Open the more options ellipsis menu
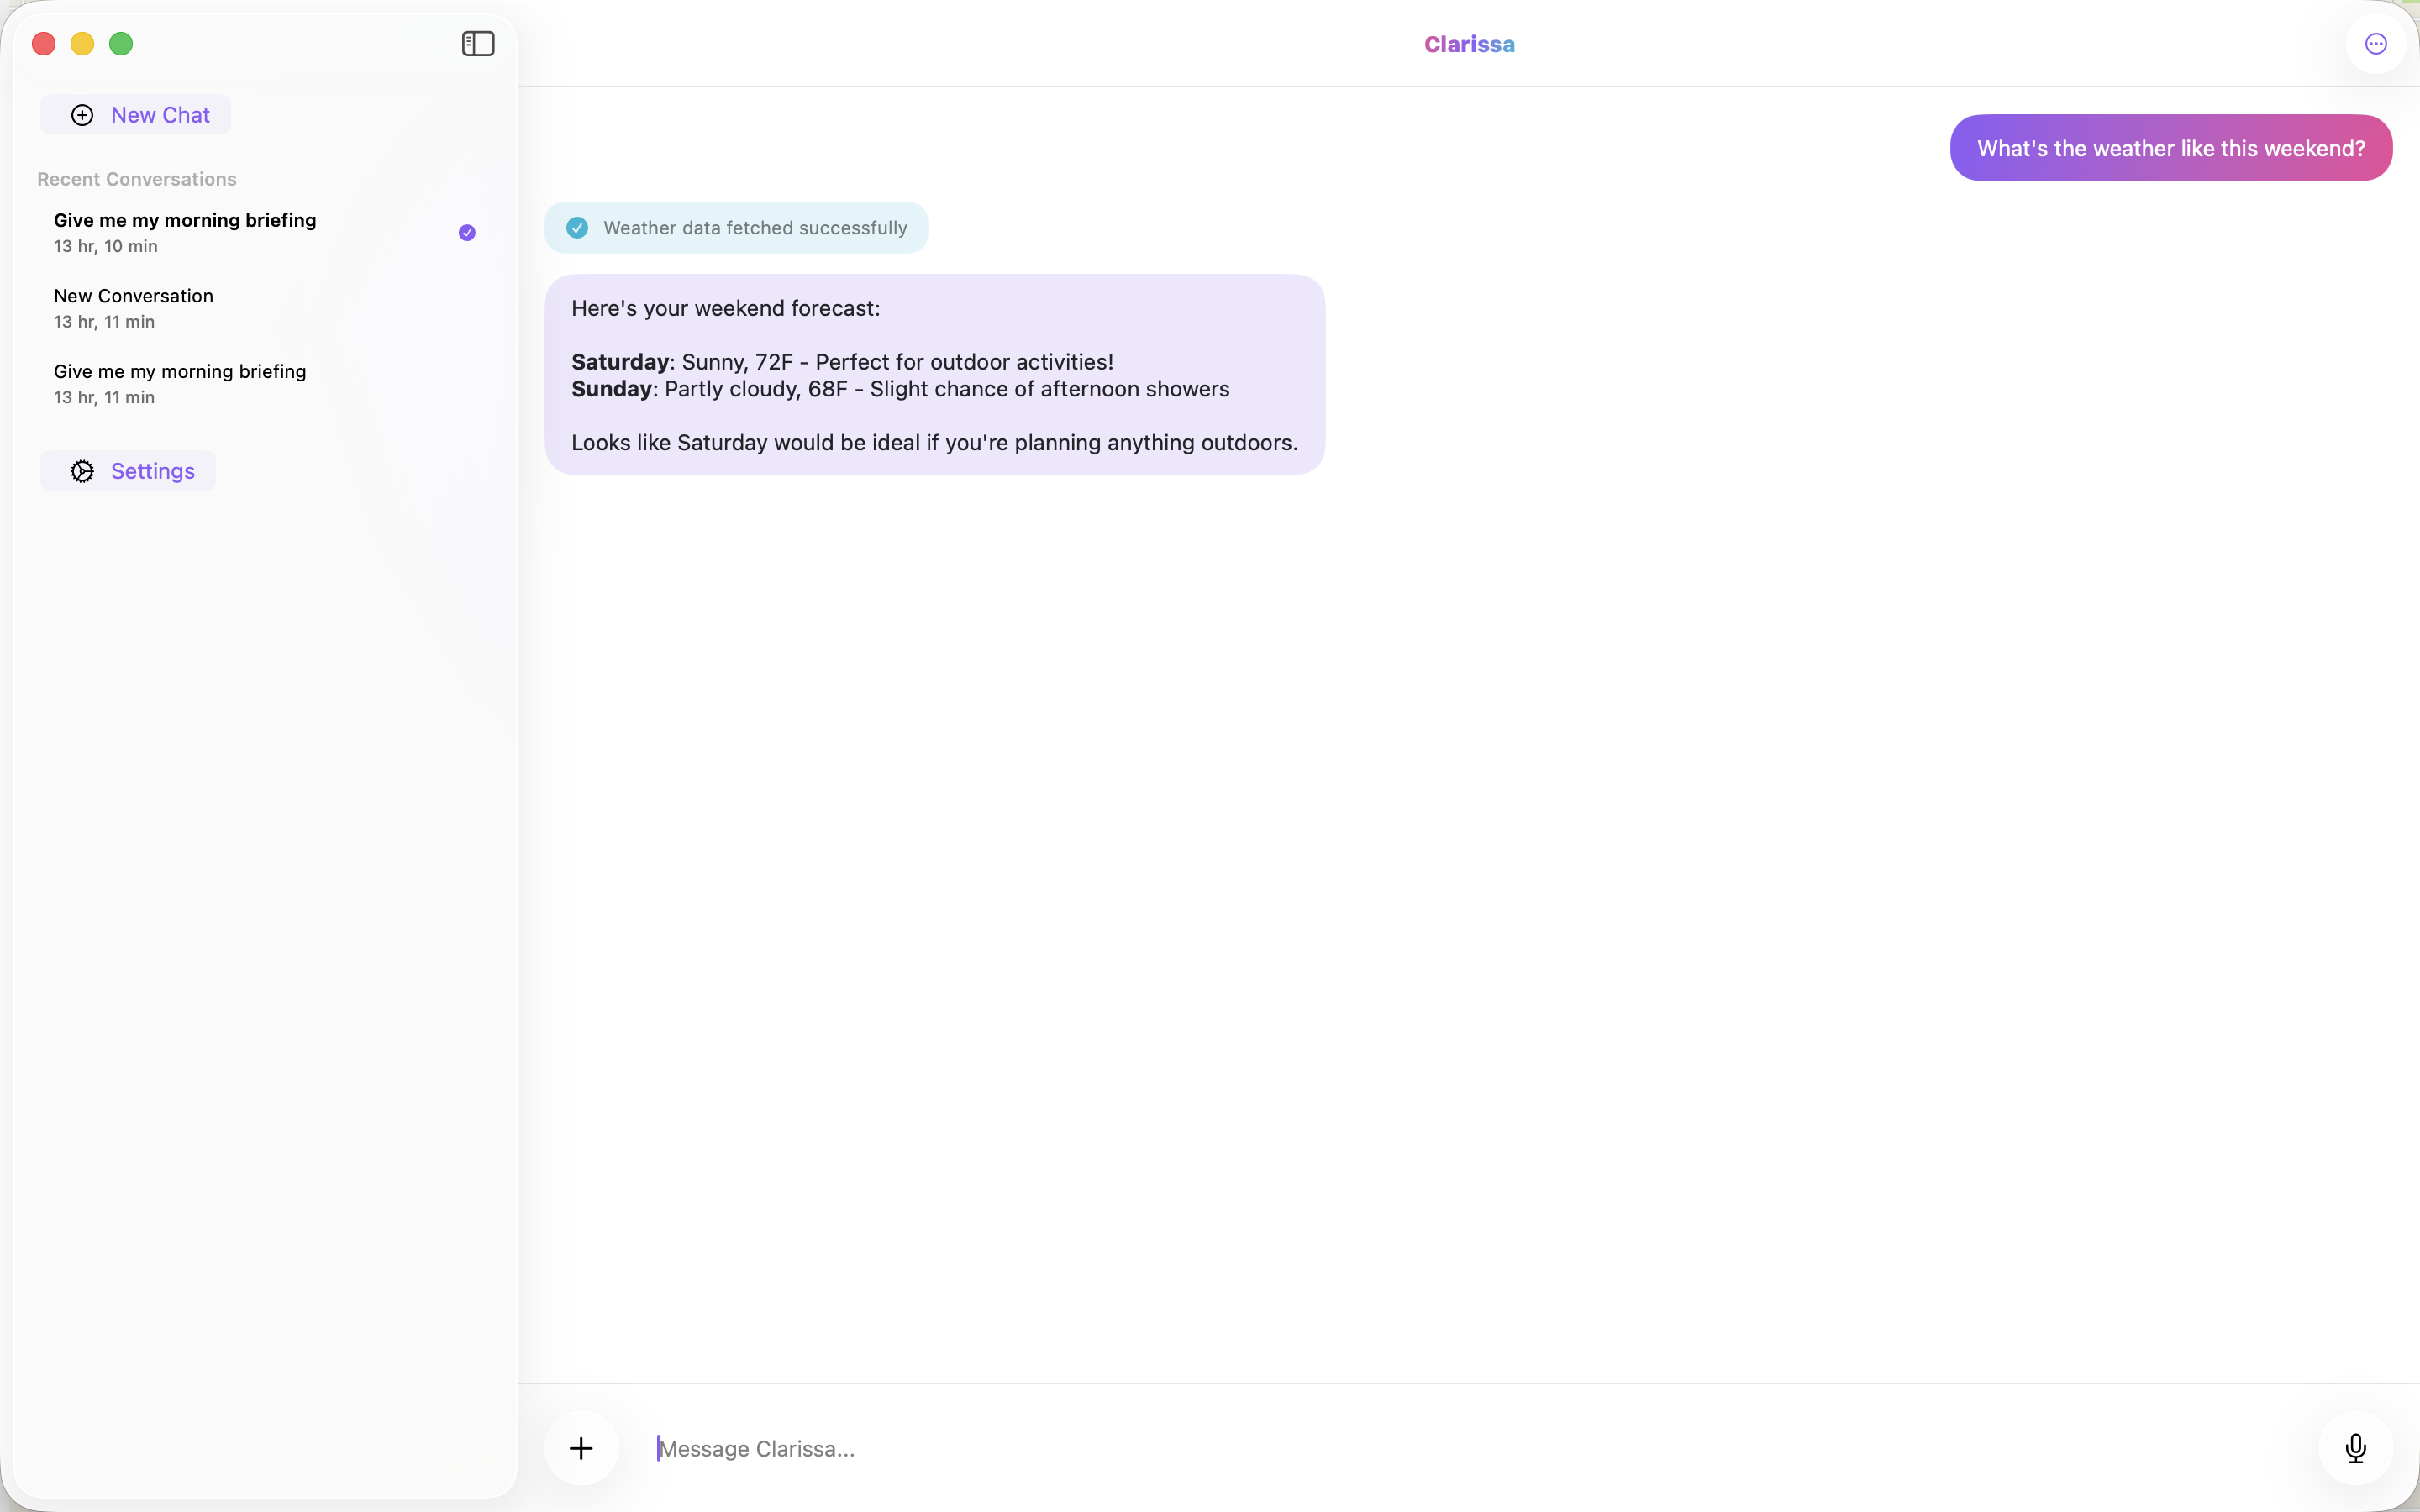The image size is (2420, 1512). pyautogui.click(x=2375, y=43)
